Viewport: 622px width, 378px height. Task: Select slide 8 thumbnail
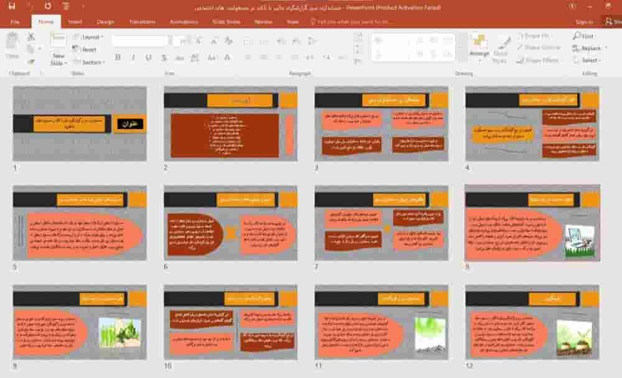tap(532, 223)
